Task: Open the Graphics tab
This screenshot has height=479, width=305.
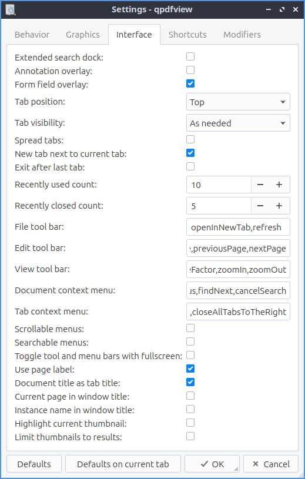Action: point(83,35)
